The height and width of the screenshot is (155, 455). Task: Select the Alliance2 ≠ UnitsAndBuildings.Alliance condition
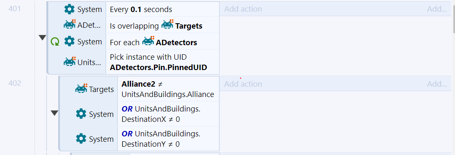click(x=168, y=89)
